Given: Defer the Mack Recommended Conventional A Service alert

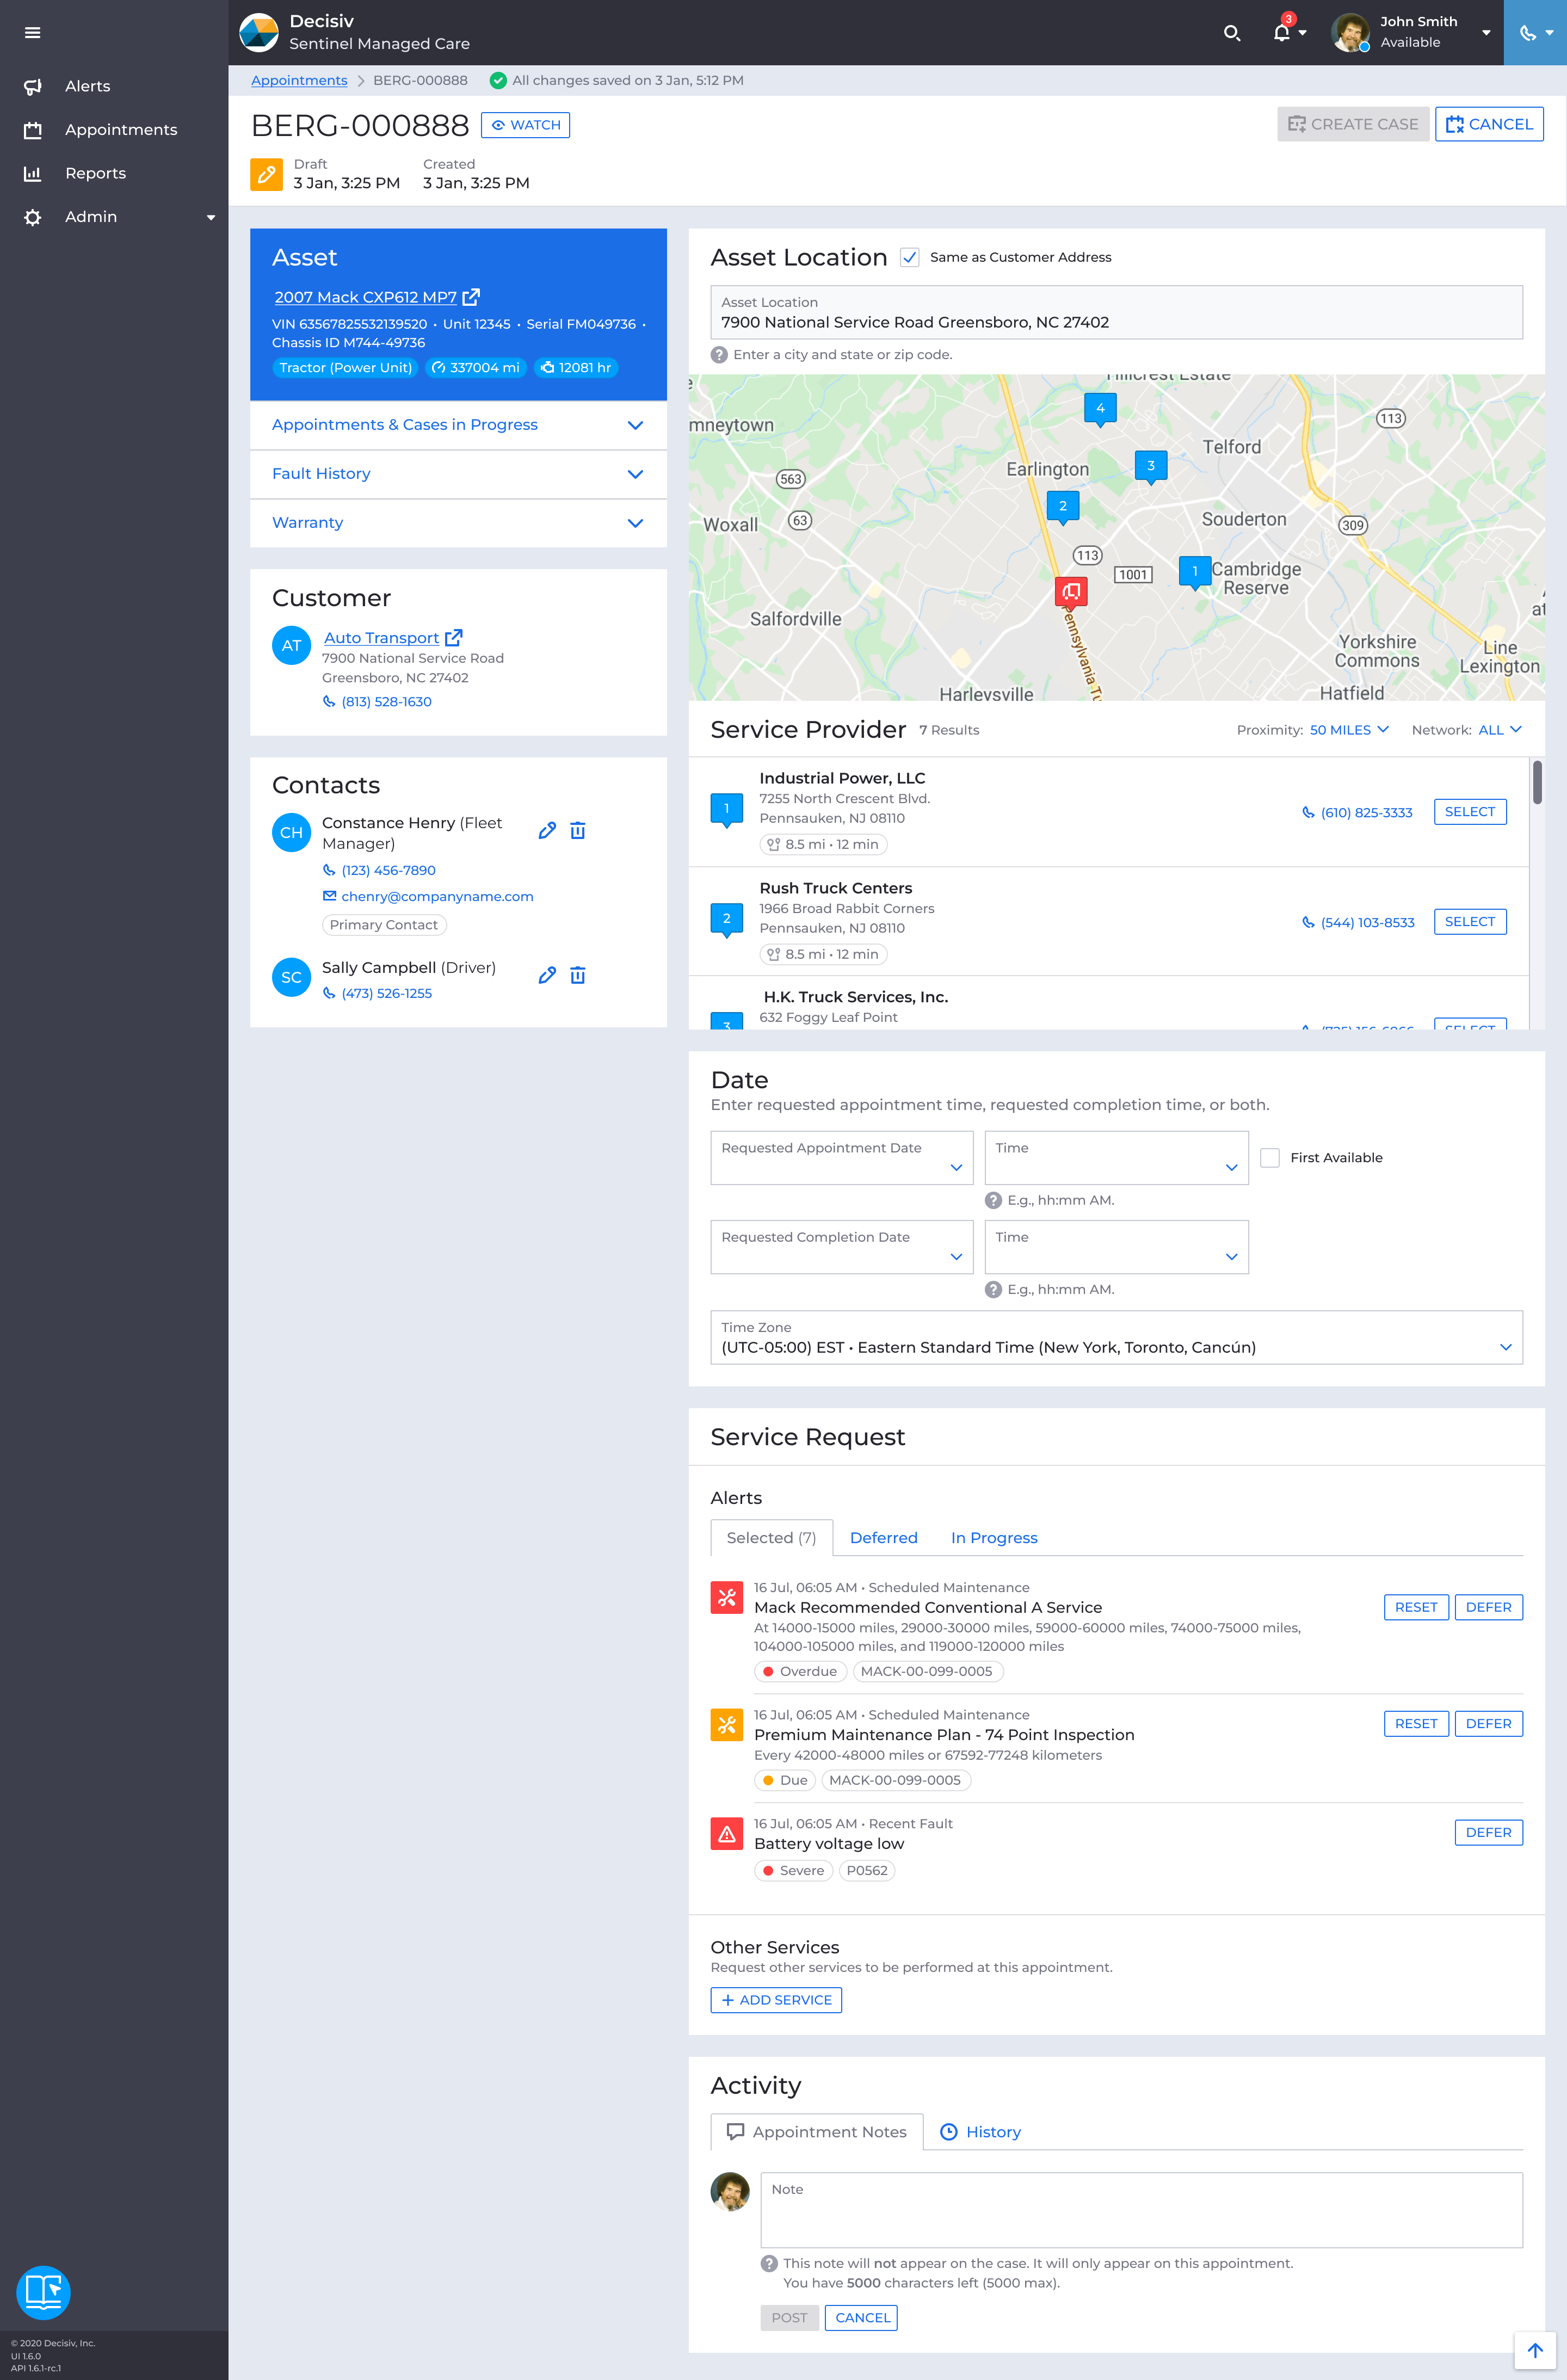Looking at the screenshot, I should pos(1488,1608).
